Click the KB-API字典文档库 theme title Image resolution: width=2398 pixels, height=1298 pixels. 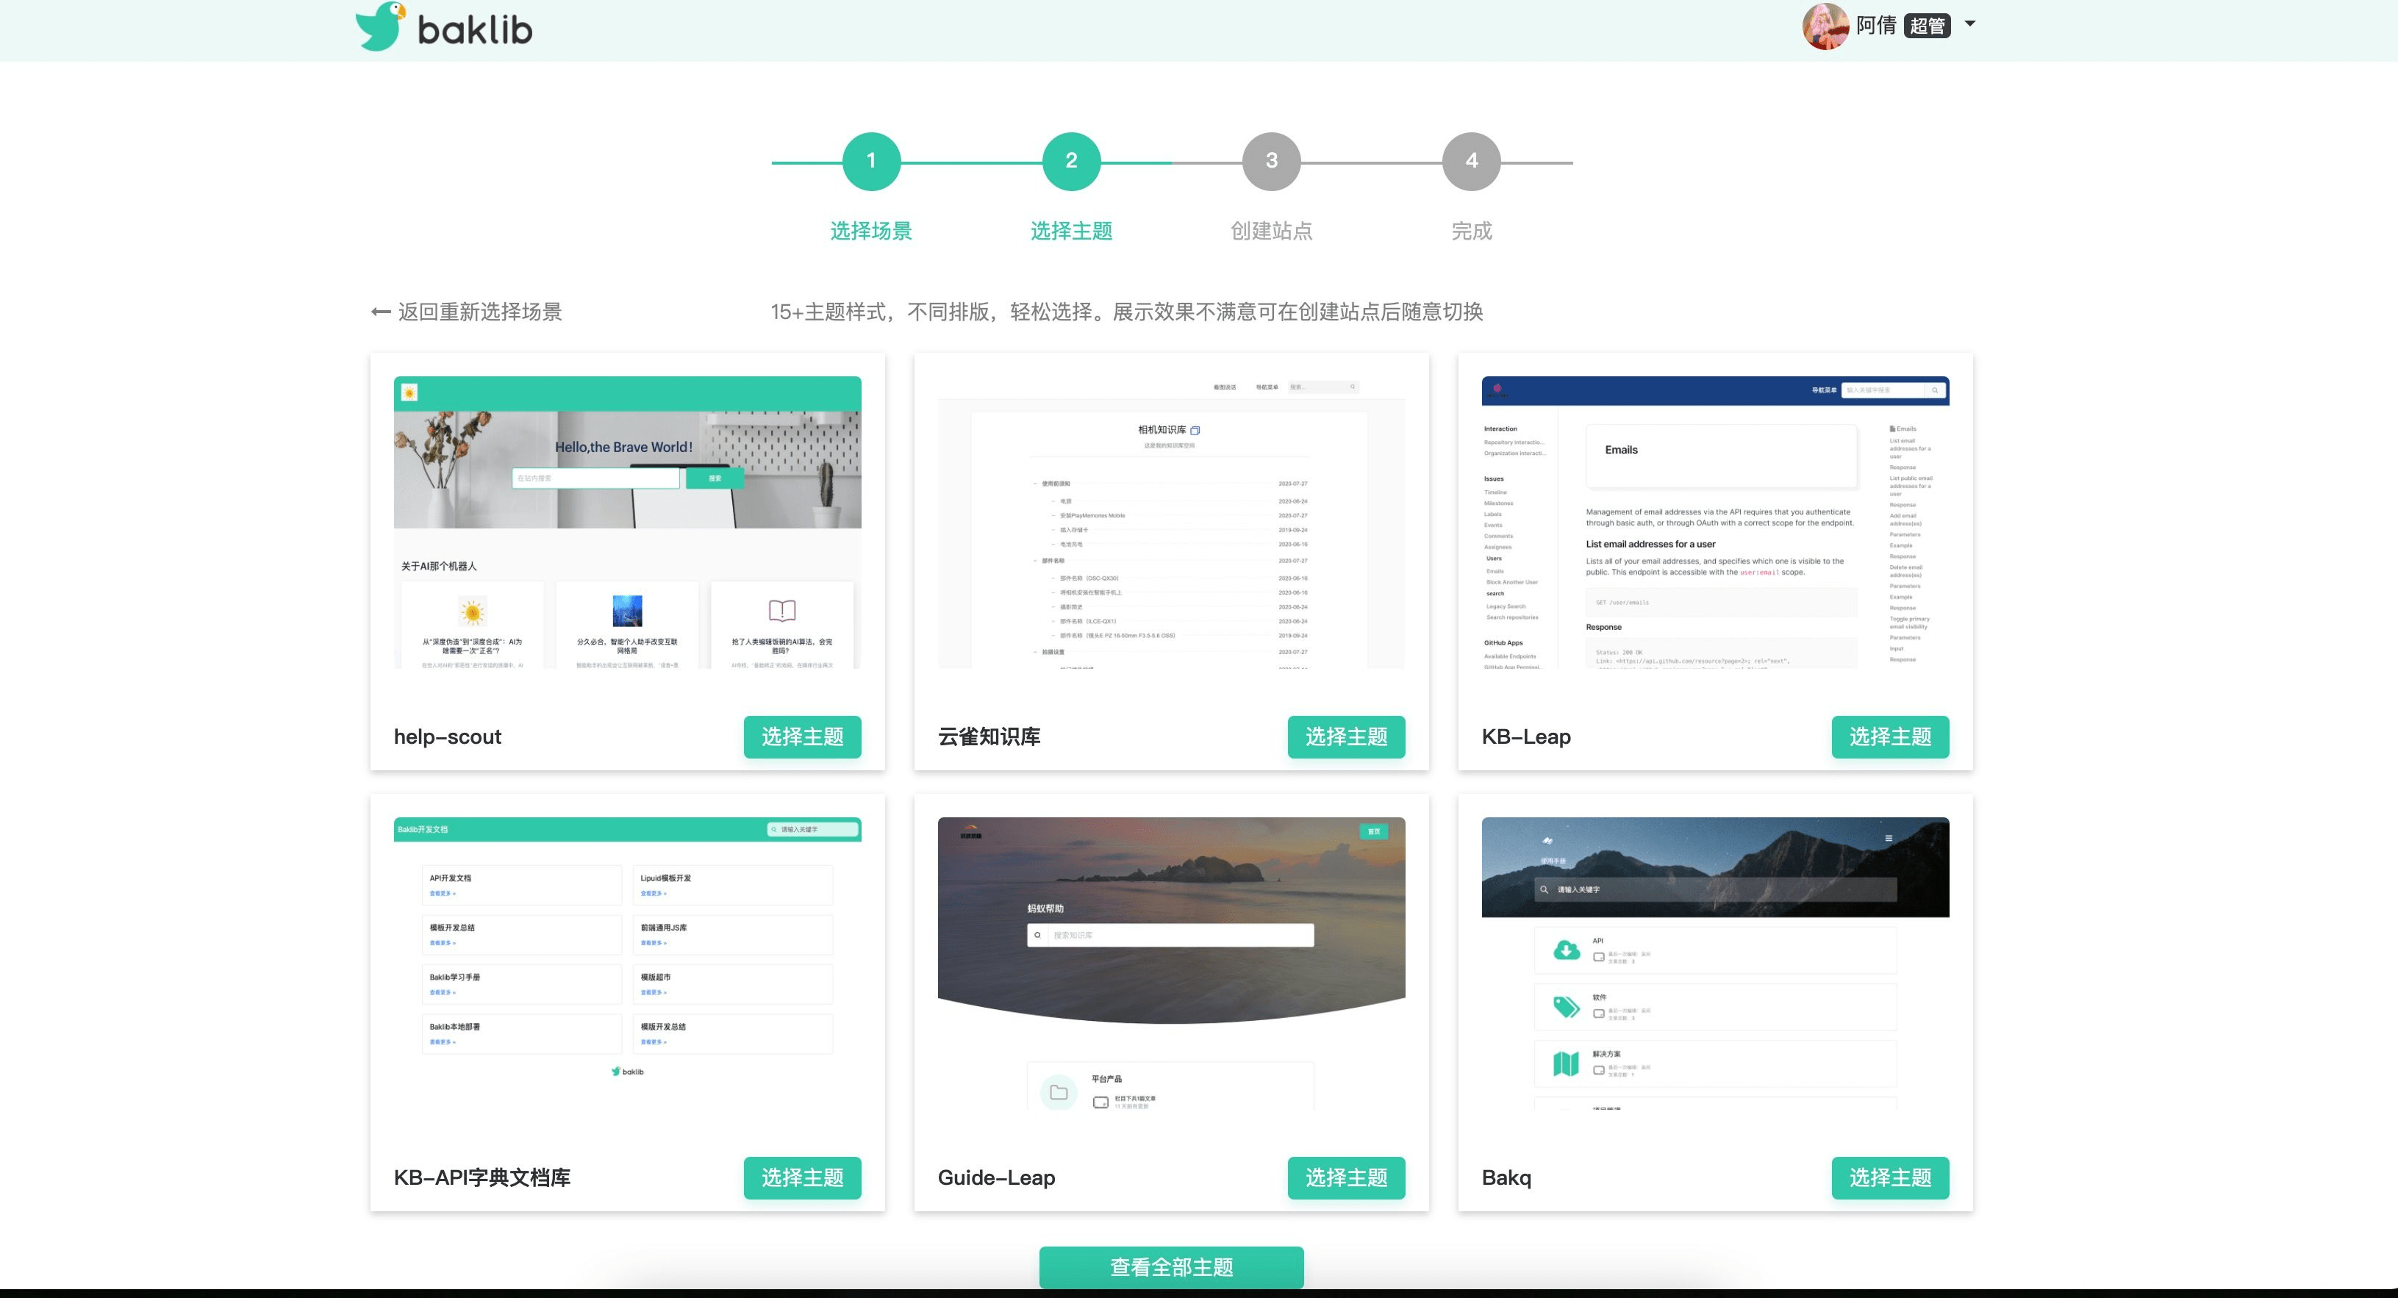click(x=482, y=1178)
